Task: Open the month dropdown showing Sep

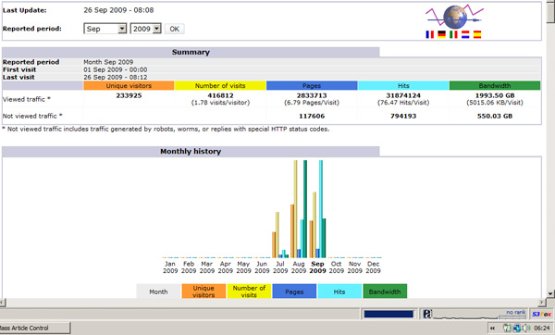Action: [x=105, y=29]
